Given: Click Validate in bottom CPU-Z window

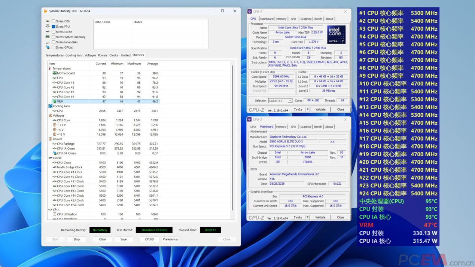Looking at the screenshot, I should tap(320, 217).
